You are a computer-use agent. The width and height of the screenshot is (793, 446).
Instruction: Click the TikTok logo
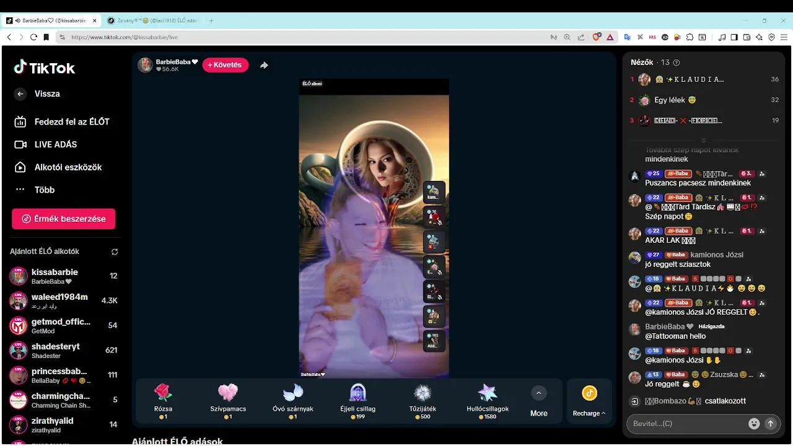45,68
